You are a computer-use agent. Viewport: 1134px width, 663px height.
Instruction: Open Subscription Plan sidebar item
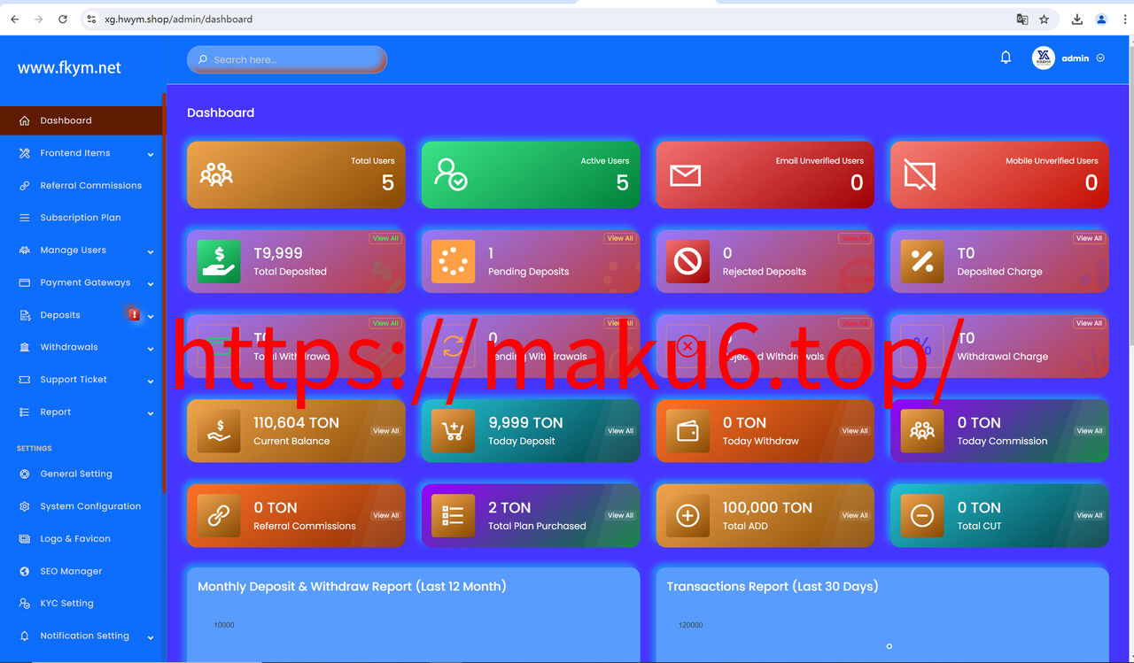point(82,217)
